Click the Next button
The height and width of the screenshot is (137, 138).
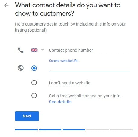click(x=27, y=116)
